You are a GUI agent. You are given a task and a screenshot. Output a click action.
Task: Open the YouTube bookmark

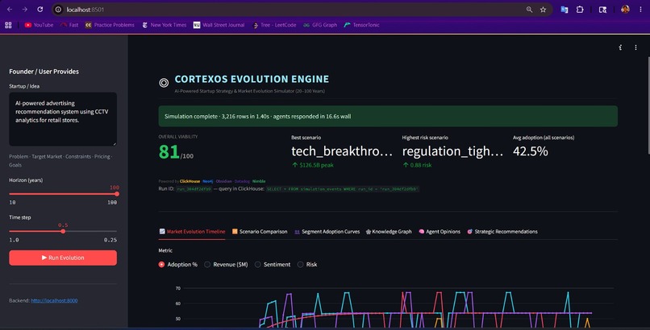[x=39, y=25]
